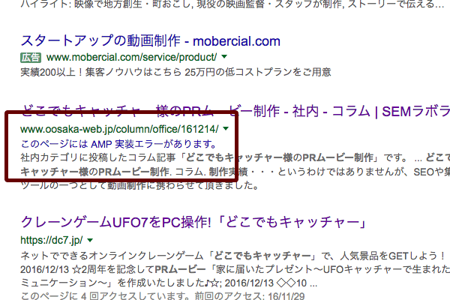Click the 実績200以上!集客ノウハウはこちら ad description

coord(176,72)
